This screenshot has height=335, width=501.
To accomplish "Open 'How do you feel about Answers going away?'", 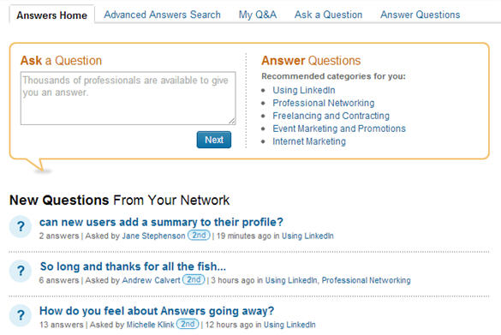I will click(x=157, y=311).
